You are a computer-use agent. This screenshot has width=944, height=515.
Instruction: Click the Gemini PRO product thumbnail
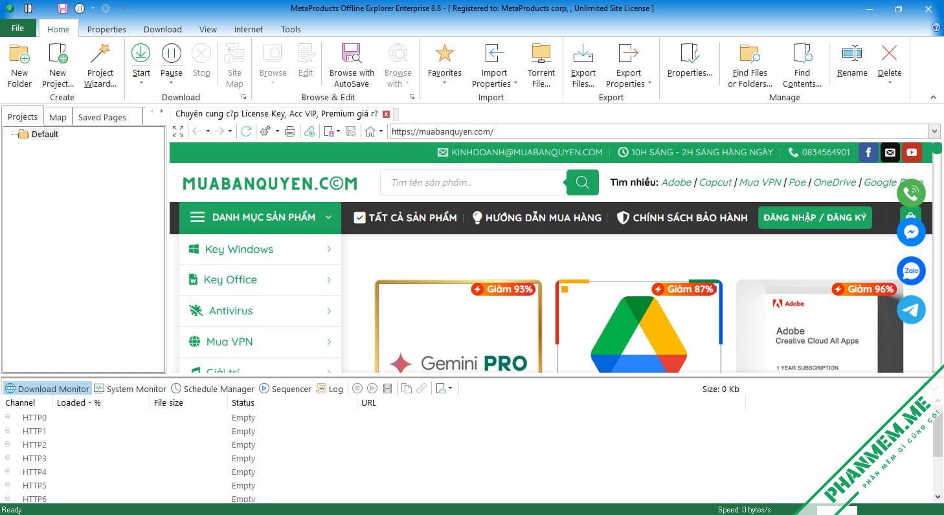[458, 327]
